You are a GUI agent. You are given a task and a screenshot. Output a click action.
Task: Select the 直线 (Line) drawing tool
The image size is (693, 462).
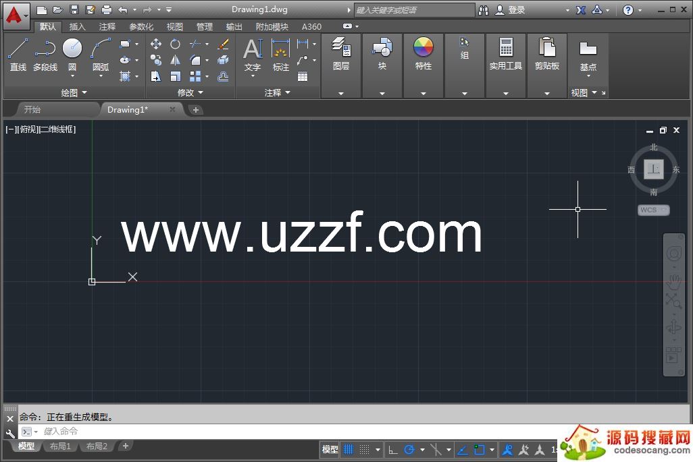tap(18, 54)
